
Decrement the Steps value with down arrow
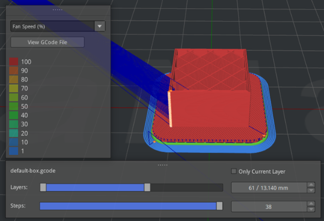tap(310, 209)
